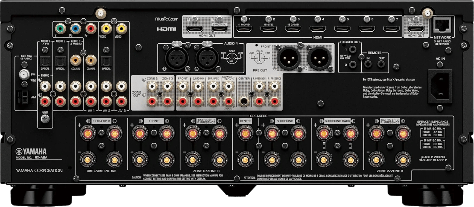Click HDMI input port number 5
Viewport: 474px width, 207px height.
point(342,29)
